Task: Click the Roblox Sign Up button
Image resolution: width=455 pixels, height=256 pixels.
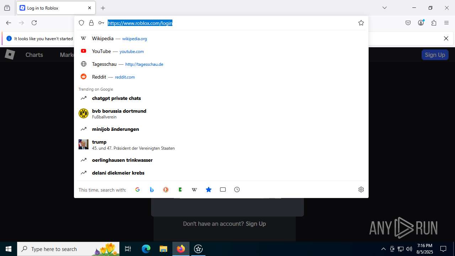Action: click(435, 55)
